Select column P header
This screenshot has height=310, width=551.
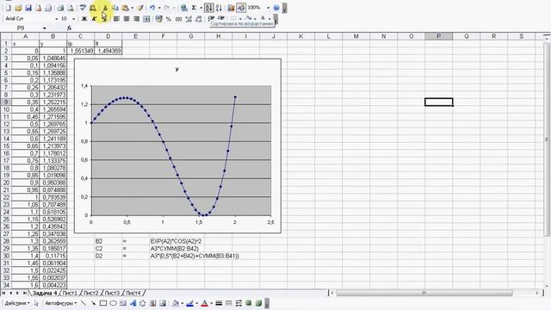(438, 36)
